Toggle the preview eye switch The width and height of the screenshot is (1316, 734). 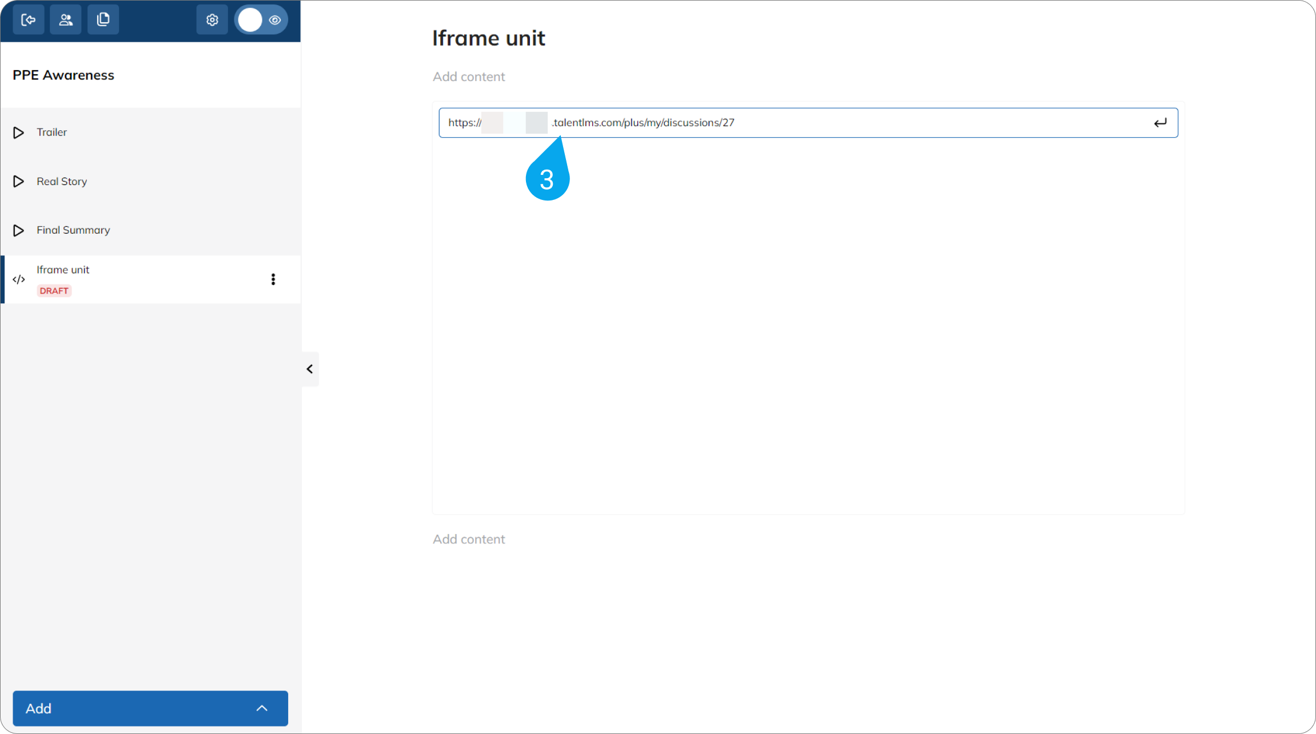(261, 20)
